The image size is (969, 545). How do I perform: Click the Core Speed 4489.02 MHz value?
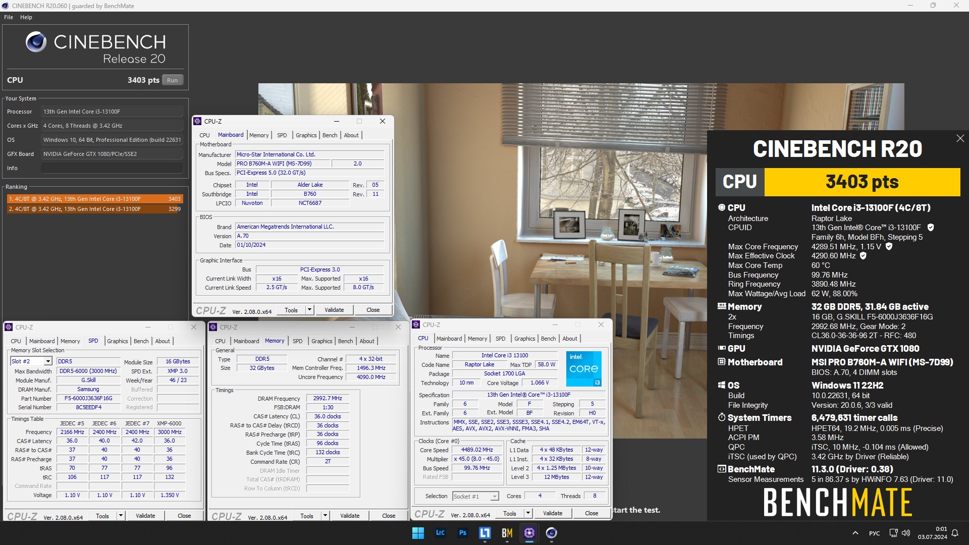pyautogui.click(x=477, y=450)
